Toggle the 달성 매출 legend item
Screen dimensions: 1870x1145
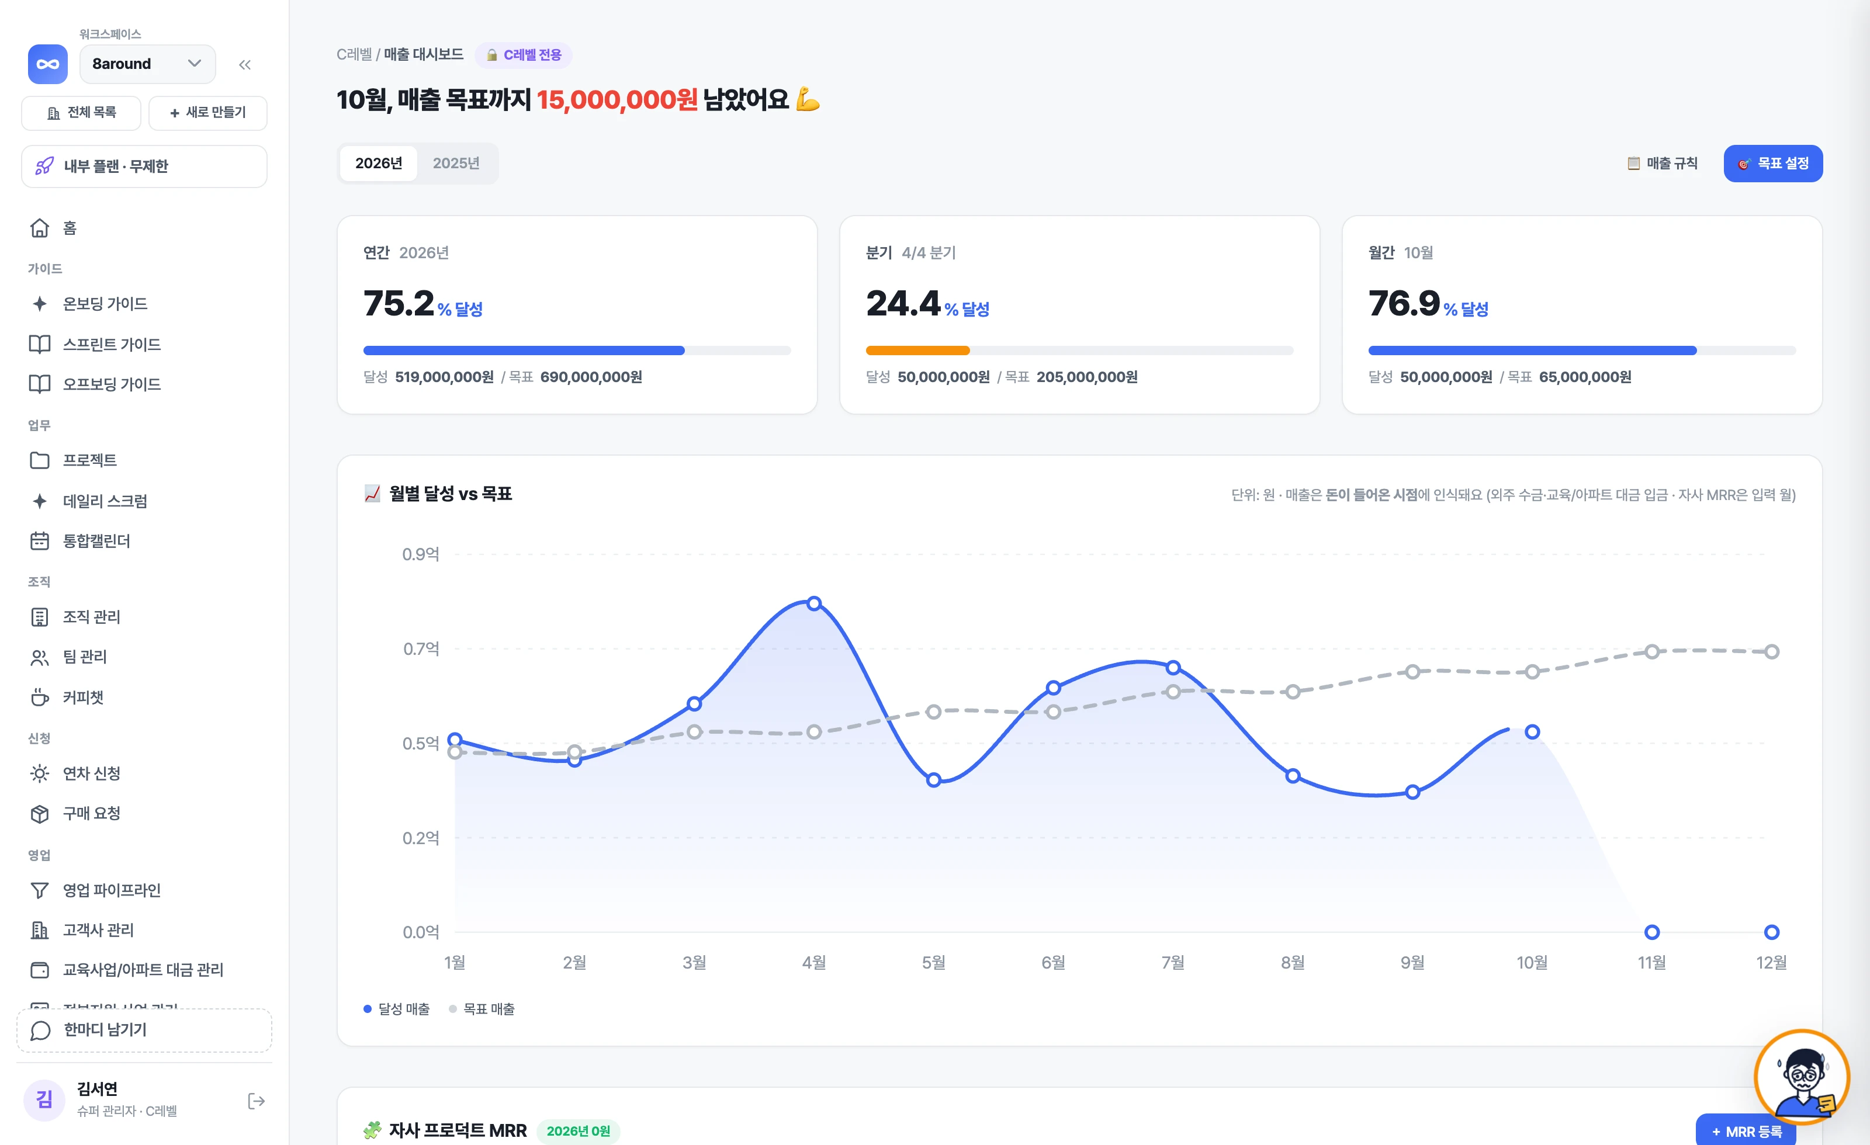(396, 1008)
